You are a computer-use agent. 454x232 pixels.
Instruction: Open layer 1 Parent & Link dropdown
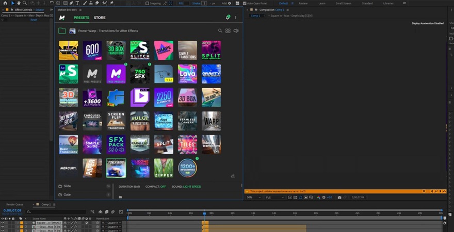(x=111, y=223)
